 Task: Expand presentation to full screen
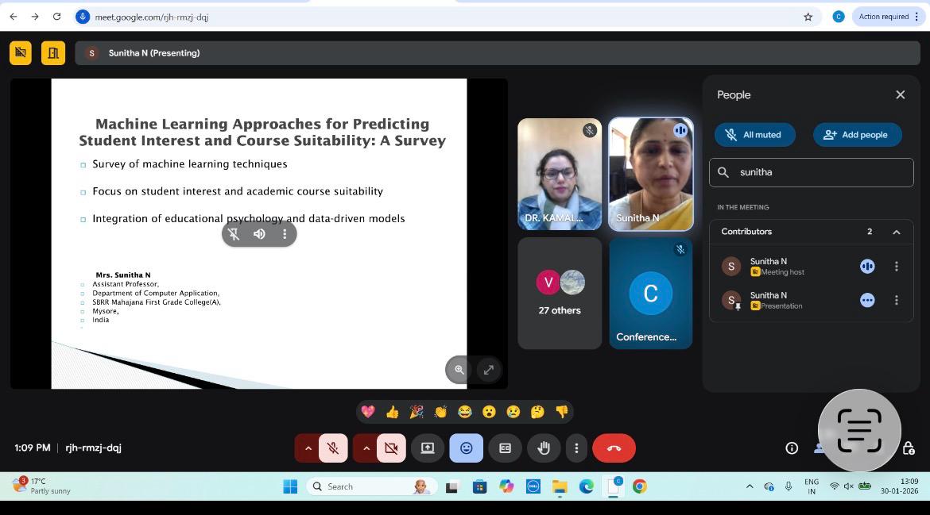point(489,370)
